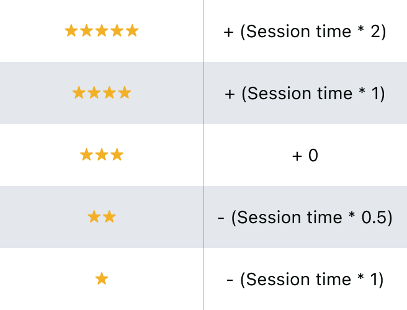Click the first star in the four-star row

(79, 93)
